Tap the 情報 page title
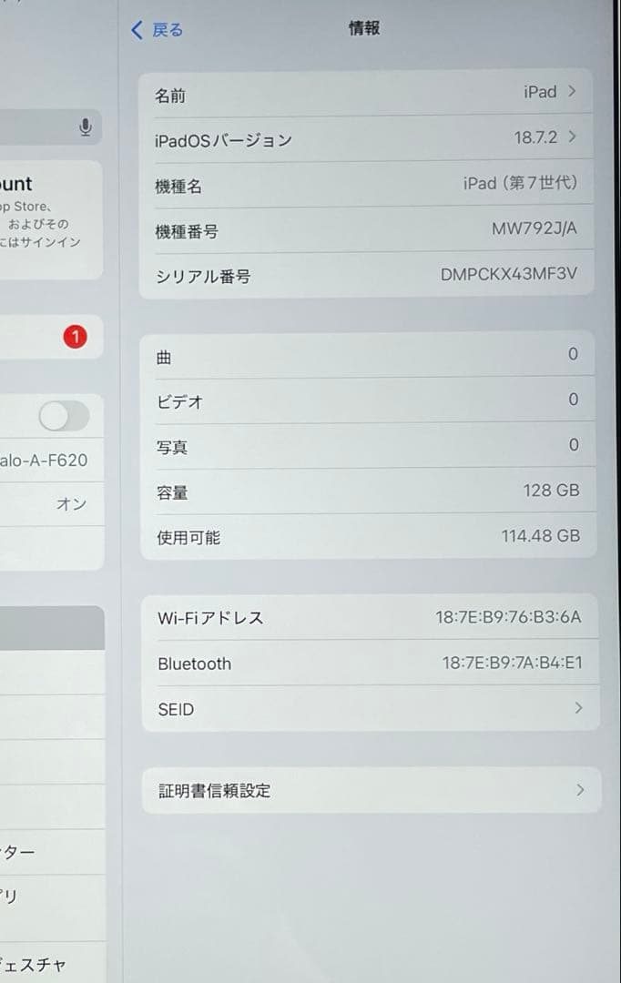This screenshot has height=983, width=621. click(364, 27)
